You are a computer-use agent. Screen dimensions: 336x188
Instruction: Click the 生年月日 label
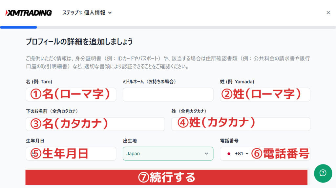[x=35, y=141]
